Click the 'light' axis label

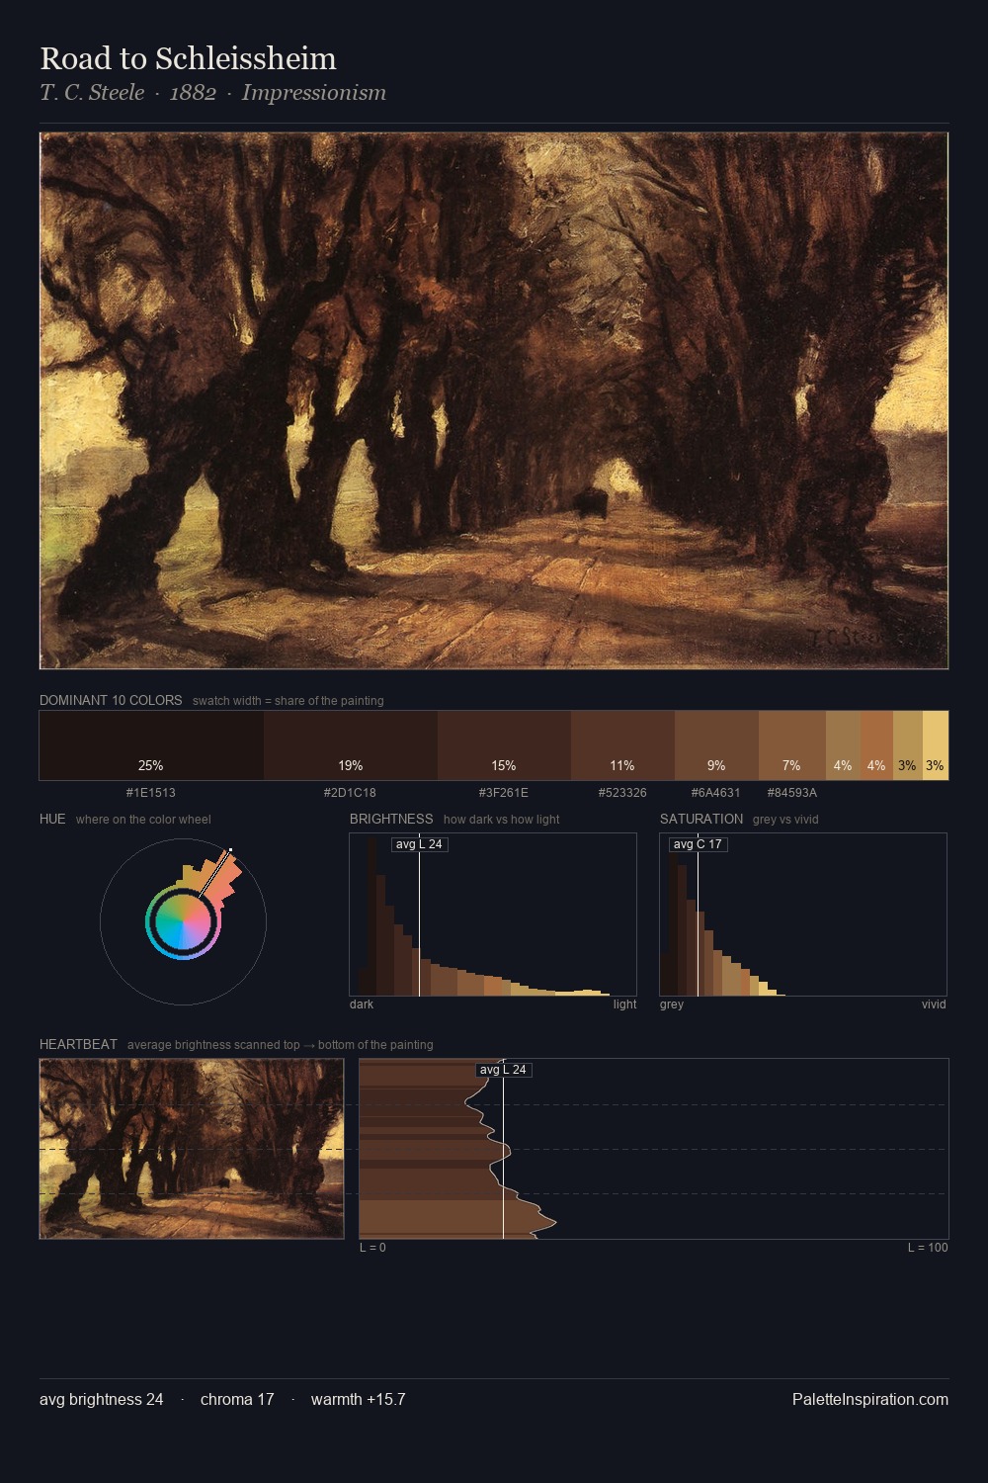pyautogui.click(x=624, y=1004)
